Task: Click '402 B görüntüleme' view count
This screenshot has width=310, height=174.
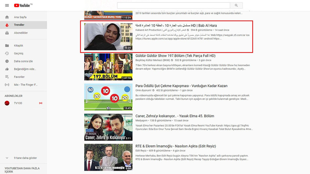Action: [167, 90]
